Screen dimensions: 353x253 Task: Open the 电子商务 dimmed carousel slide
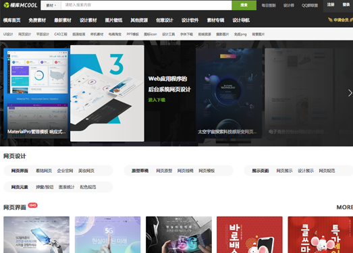(298, 93)
